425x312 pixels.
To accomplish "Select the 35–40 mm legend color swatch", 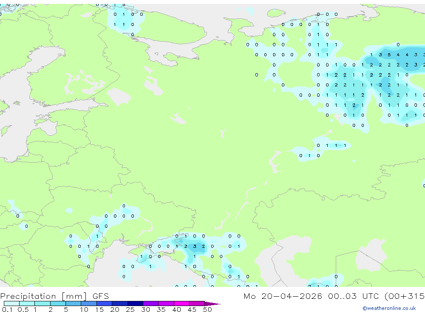I will [x=166, y=303].
